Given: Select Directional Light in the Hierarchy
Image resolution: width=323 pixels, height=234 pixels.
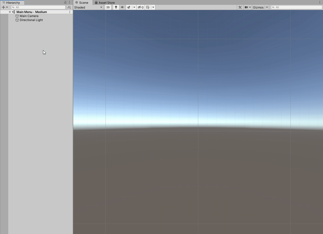Looking at the screenshot, I should click(31, 20).
